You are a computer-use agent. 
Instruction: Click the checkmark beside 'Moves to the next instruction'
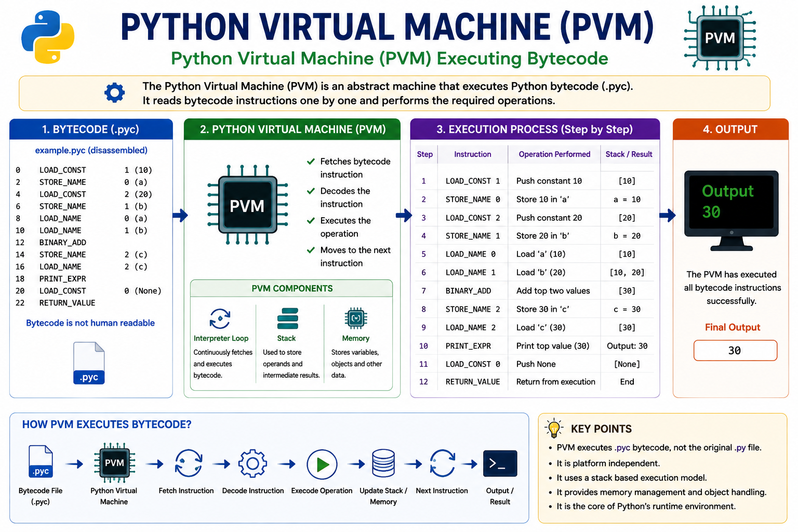[311, 250]
